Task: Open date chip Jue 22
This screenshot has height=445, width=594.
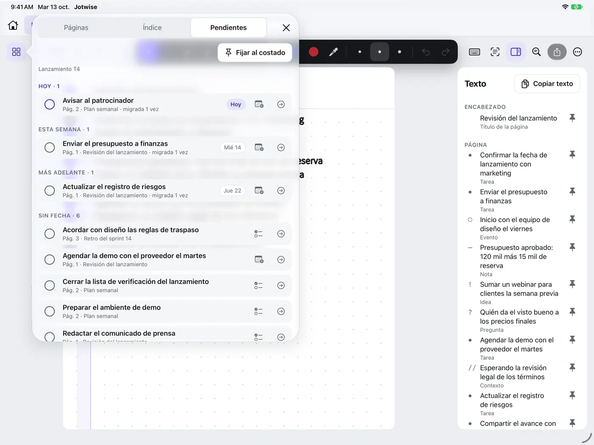Action: coord(232,191)
